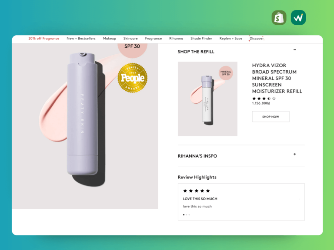Select the second review carousel dot
334x250 pixels.
pyautogui.click(x=187, y=215)
